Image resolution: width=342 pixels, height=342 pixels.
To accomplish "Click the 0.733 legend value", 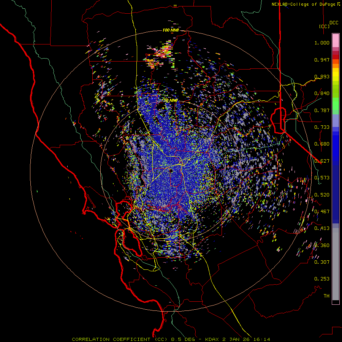I will click(322, 127).
